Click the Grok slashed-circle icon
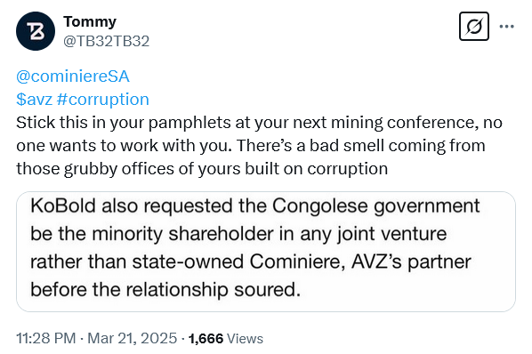 (x=474, y=27)
